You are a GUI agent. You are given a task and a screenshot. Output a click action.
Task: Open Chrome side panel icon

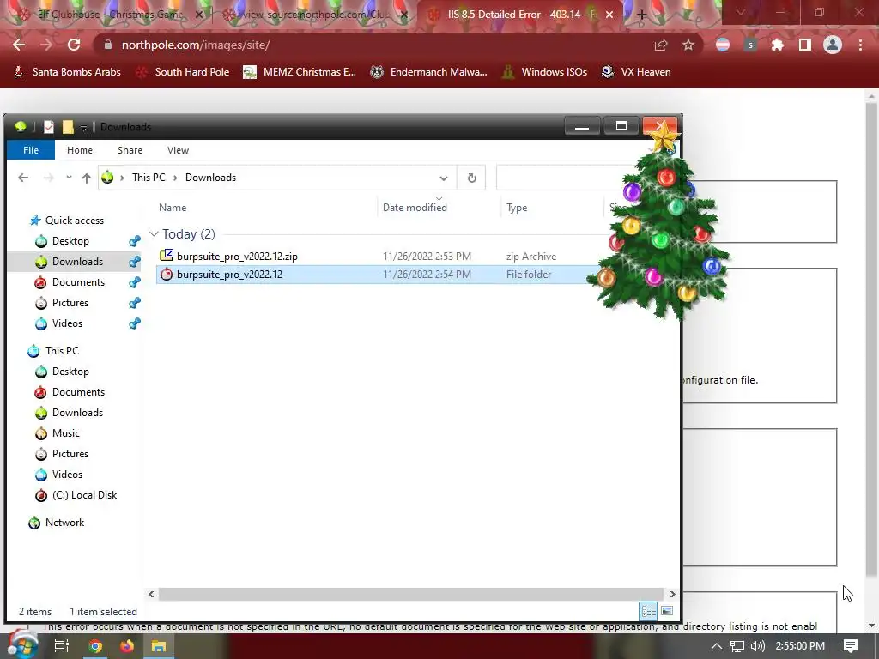805,45
